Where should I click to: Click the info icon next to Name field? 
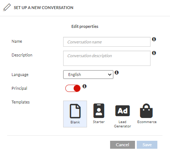[x=154, y=39]
